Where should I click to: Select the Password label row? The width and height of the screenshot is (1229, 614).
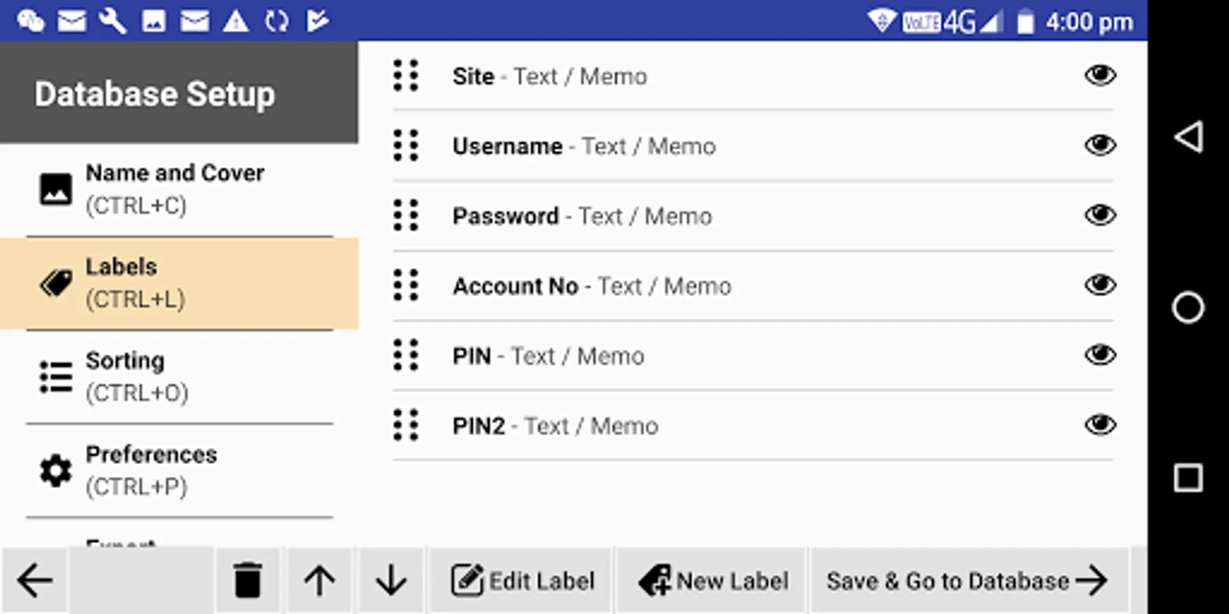(683, 216)
